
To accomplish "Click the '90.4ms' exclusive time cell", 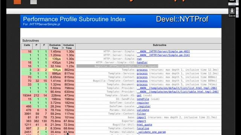I will (55, 92).
